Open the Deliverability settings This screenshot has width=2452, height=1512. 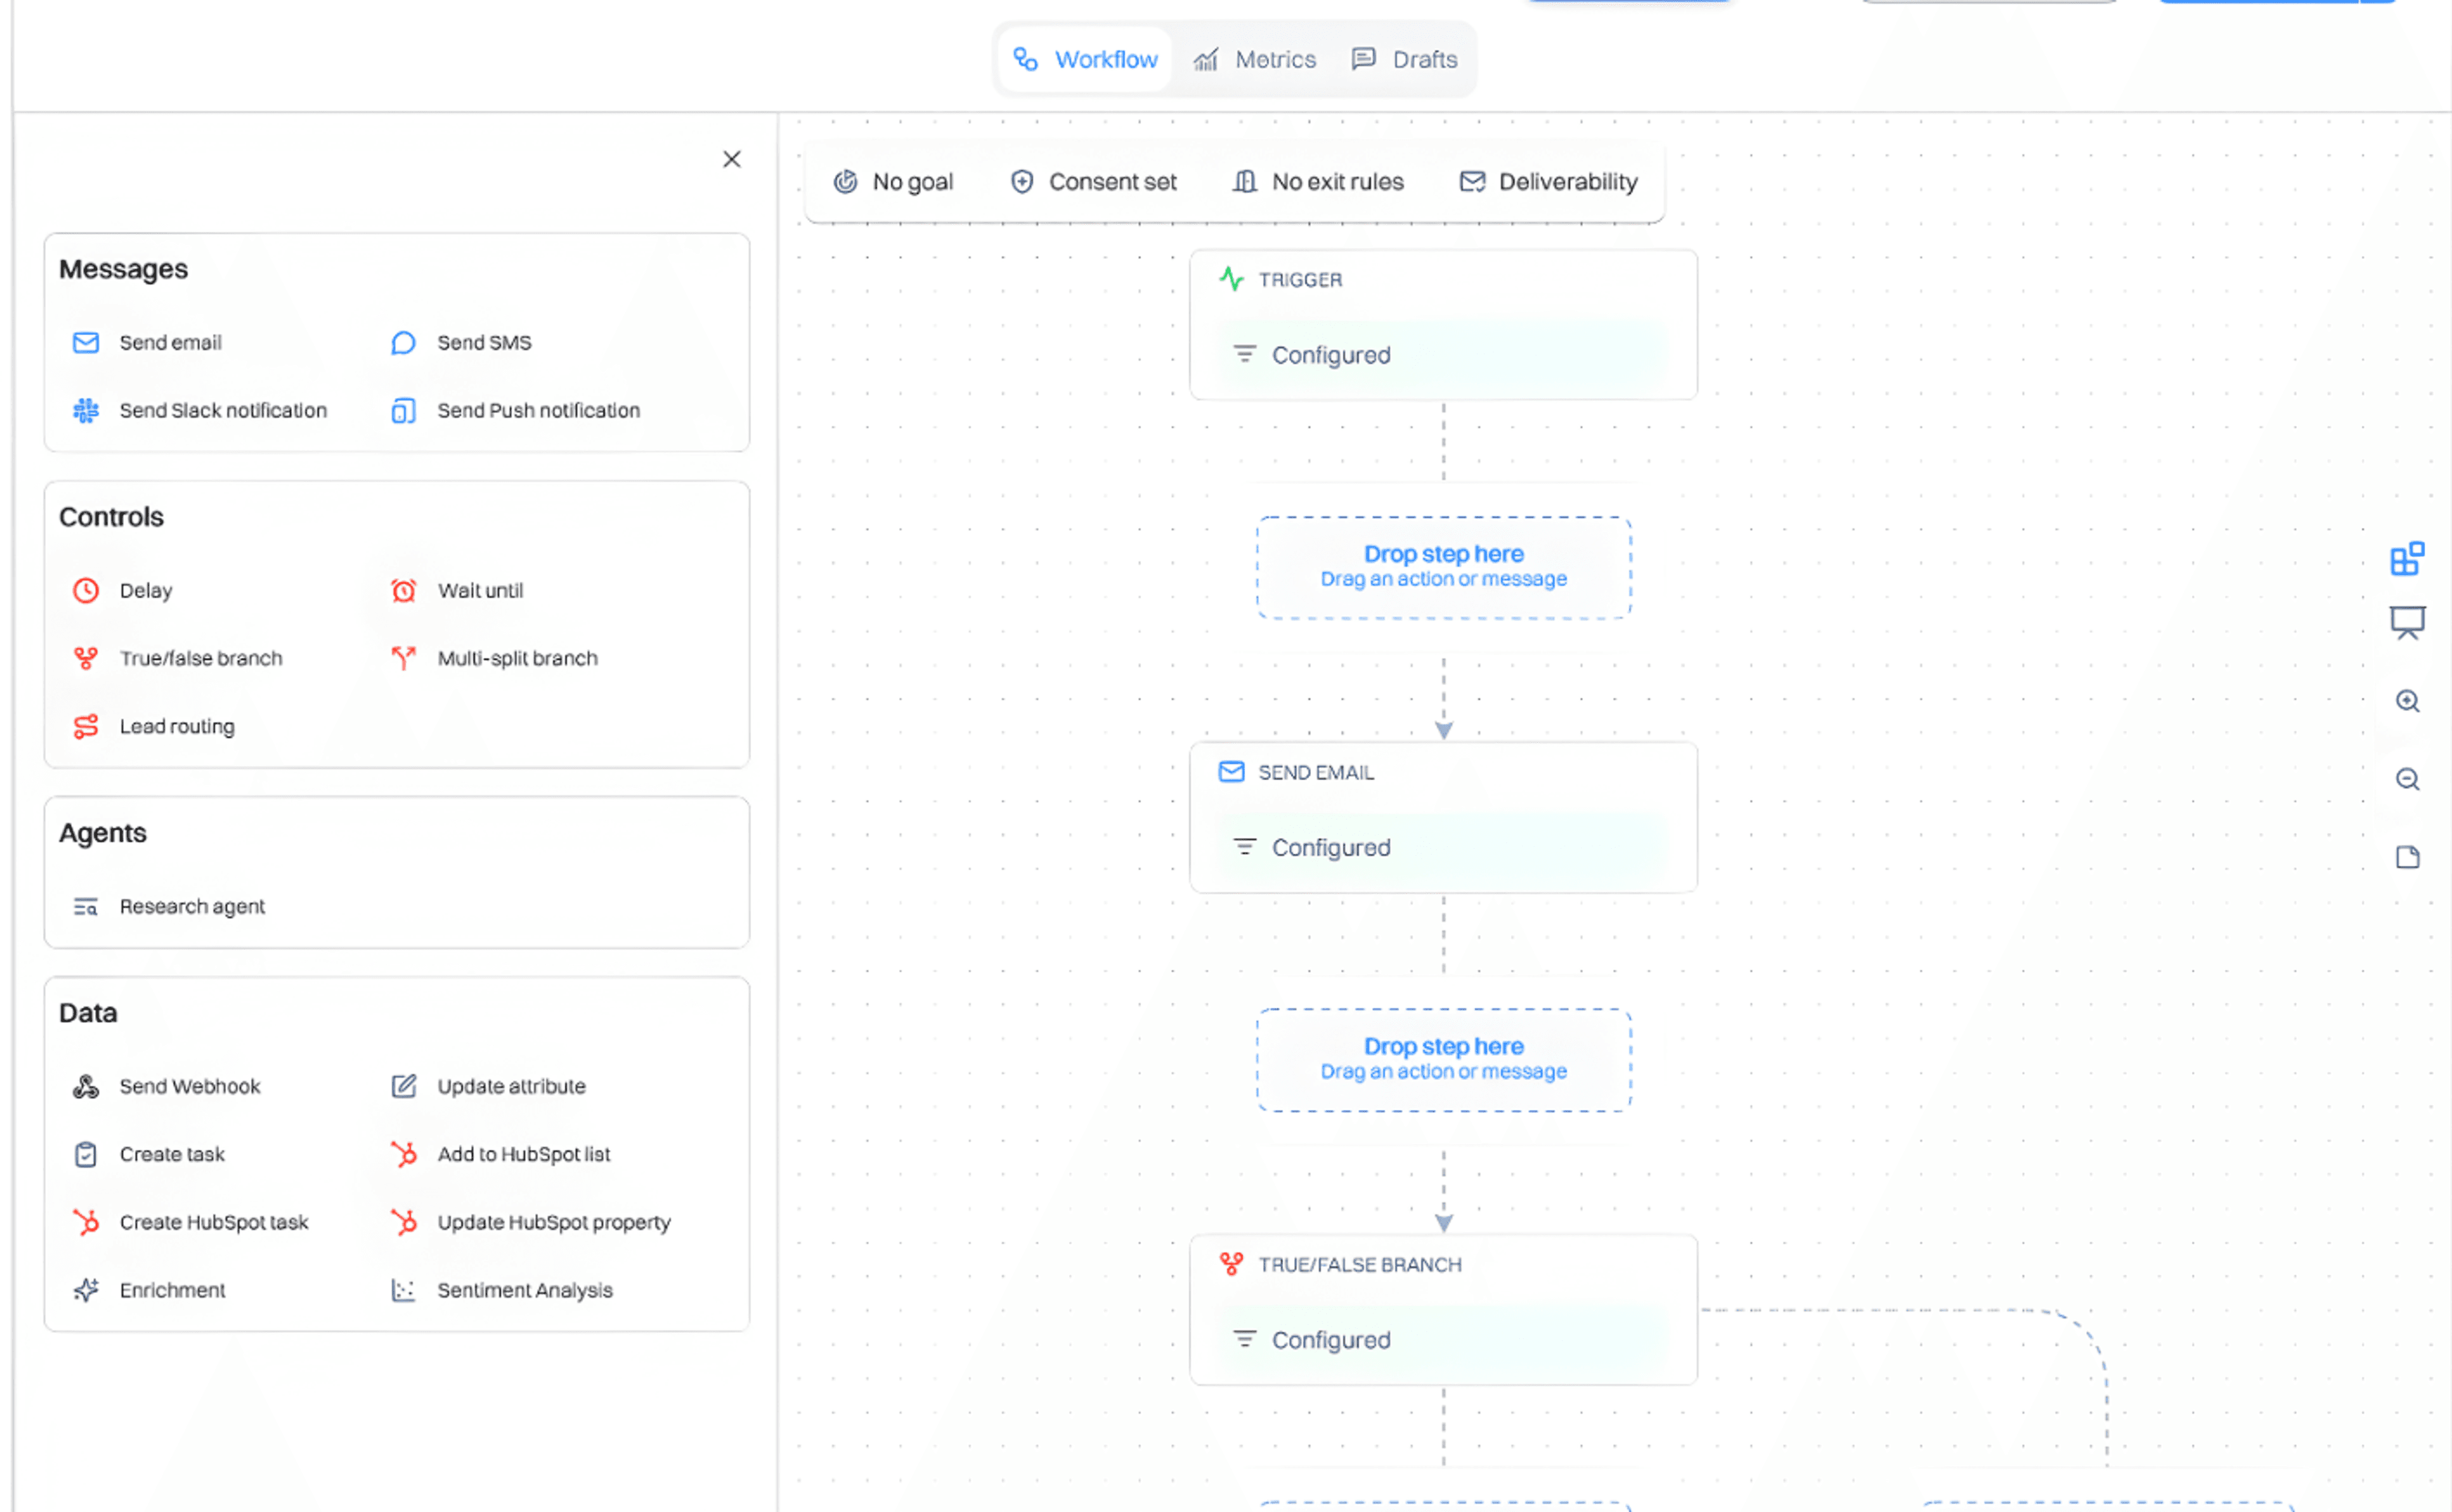pyautogui.click(x=1548, y=181)
